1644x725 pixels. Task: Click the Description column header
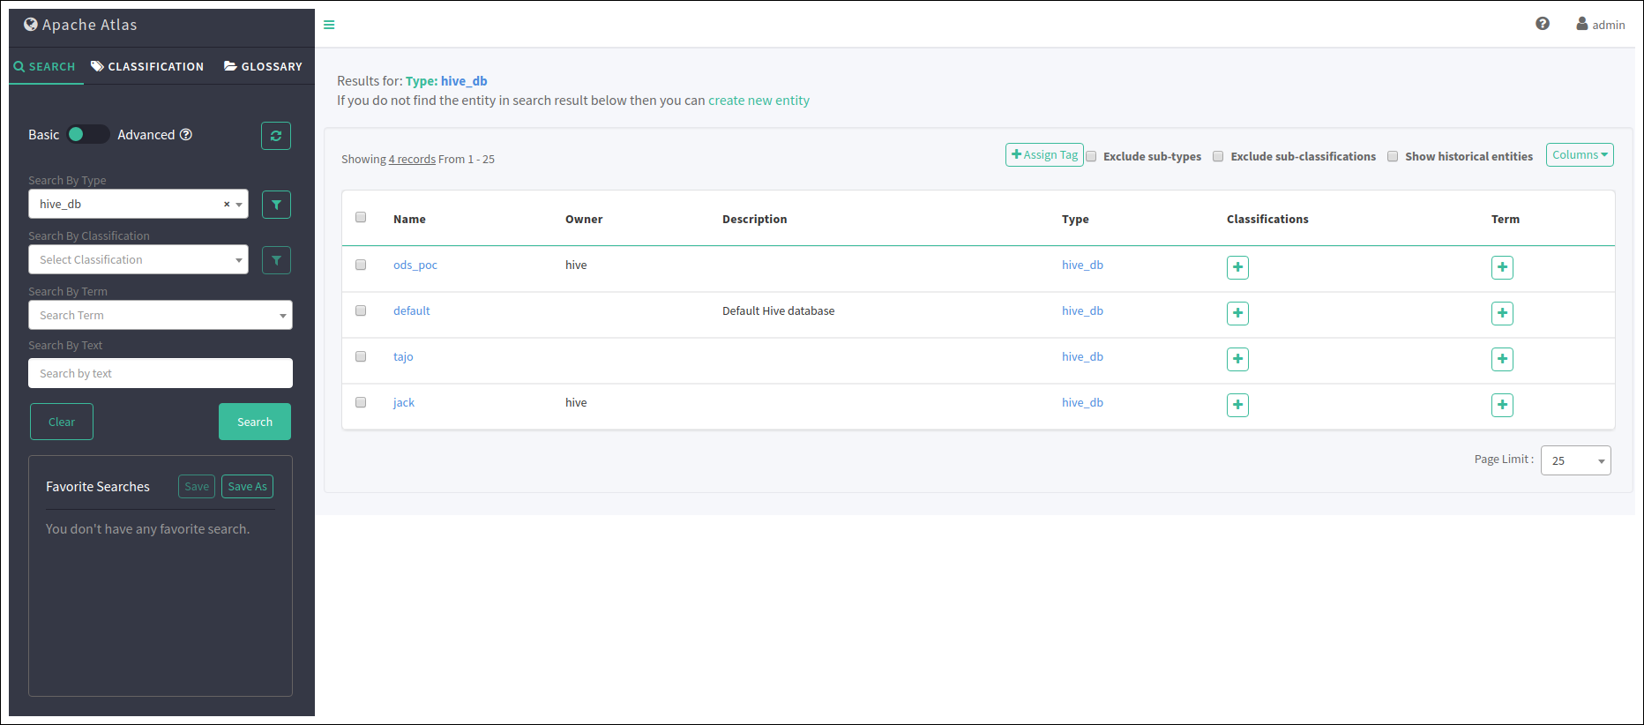[754, 219]
